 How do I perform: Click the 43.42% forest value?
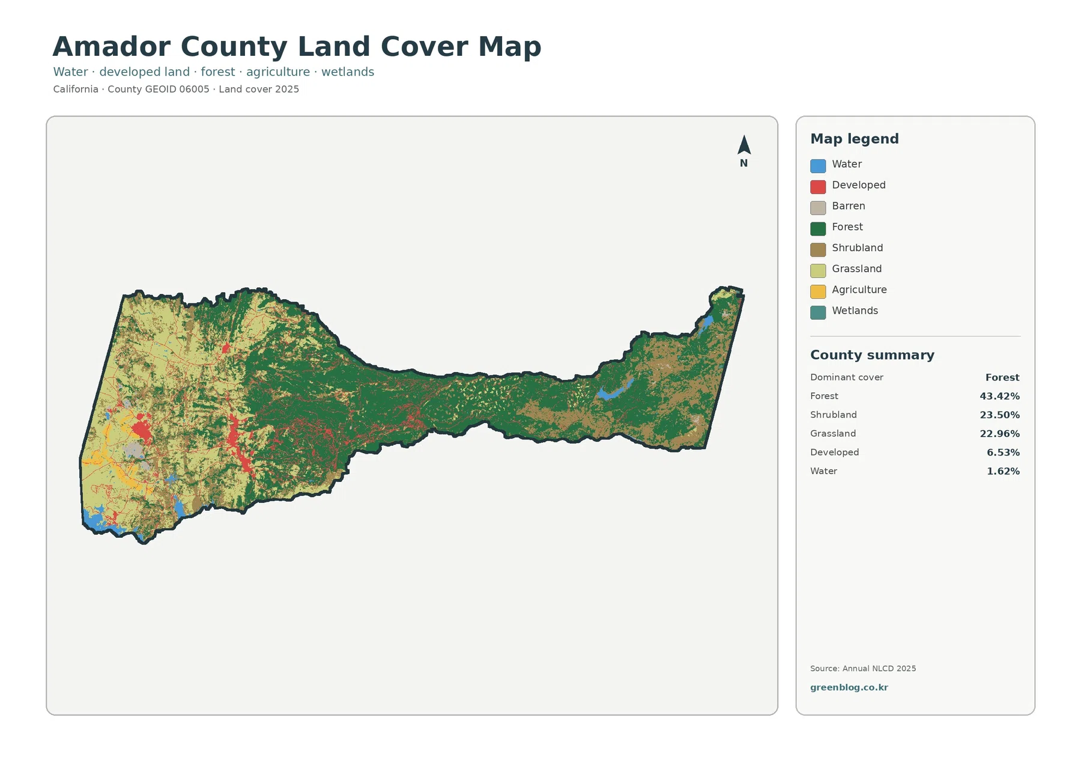click(x=1000, y=396)
